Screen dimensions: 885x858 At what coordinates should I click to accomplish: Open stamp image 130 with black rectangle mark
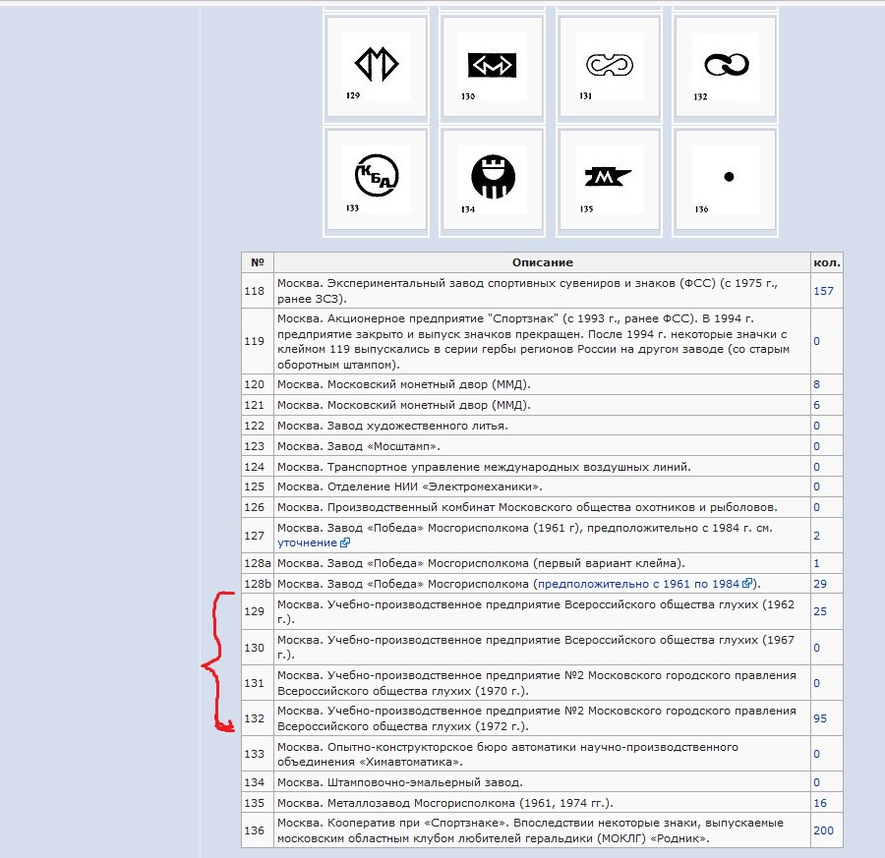click(493, 67)
